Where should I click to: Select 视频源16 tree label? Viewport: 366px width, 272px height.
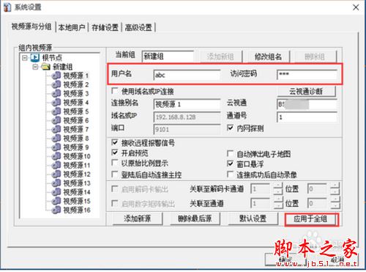tap(77, 210)
